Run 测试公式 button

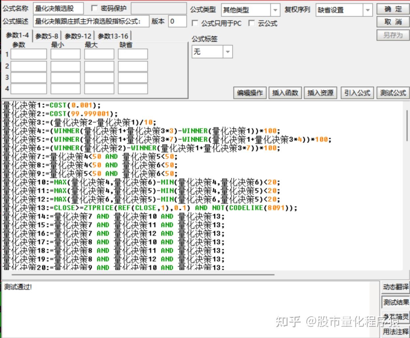pos(393,93)
